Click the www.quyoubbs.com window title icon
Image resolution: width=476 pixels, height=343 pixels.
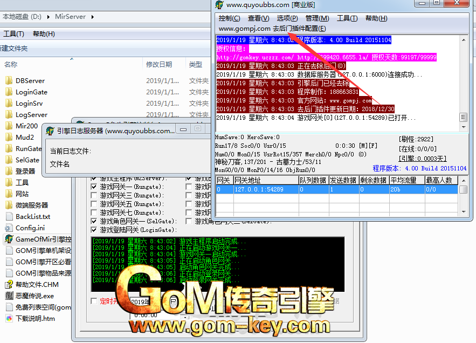pyautogui.click(x=219, y=4)
